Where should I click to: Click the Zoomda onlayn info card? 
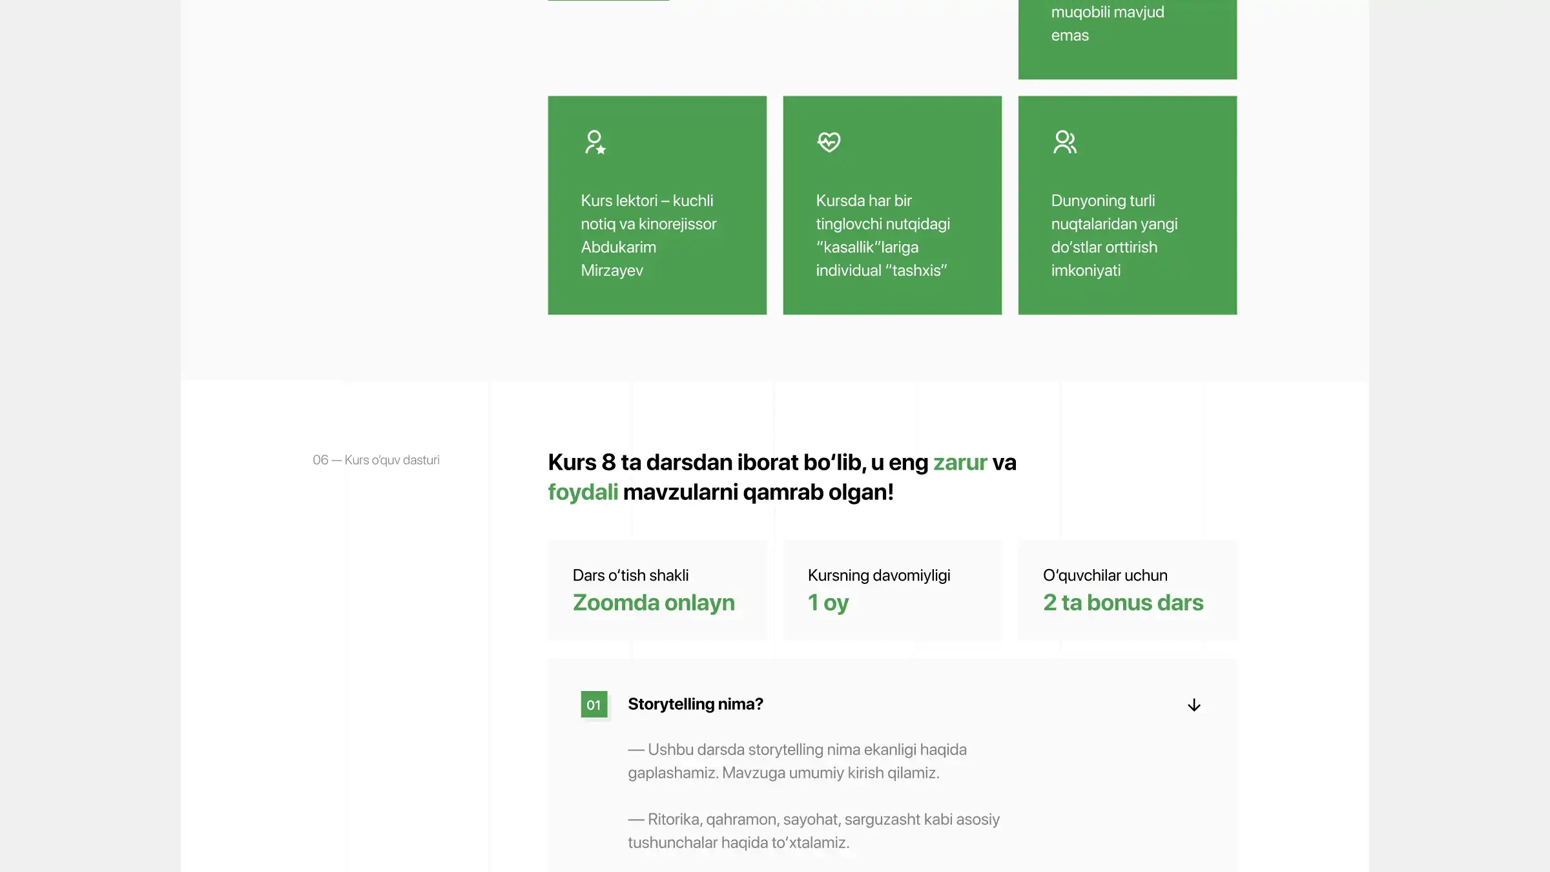click(657, 590)
